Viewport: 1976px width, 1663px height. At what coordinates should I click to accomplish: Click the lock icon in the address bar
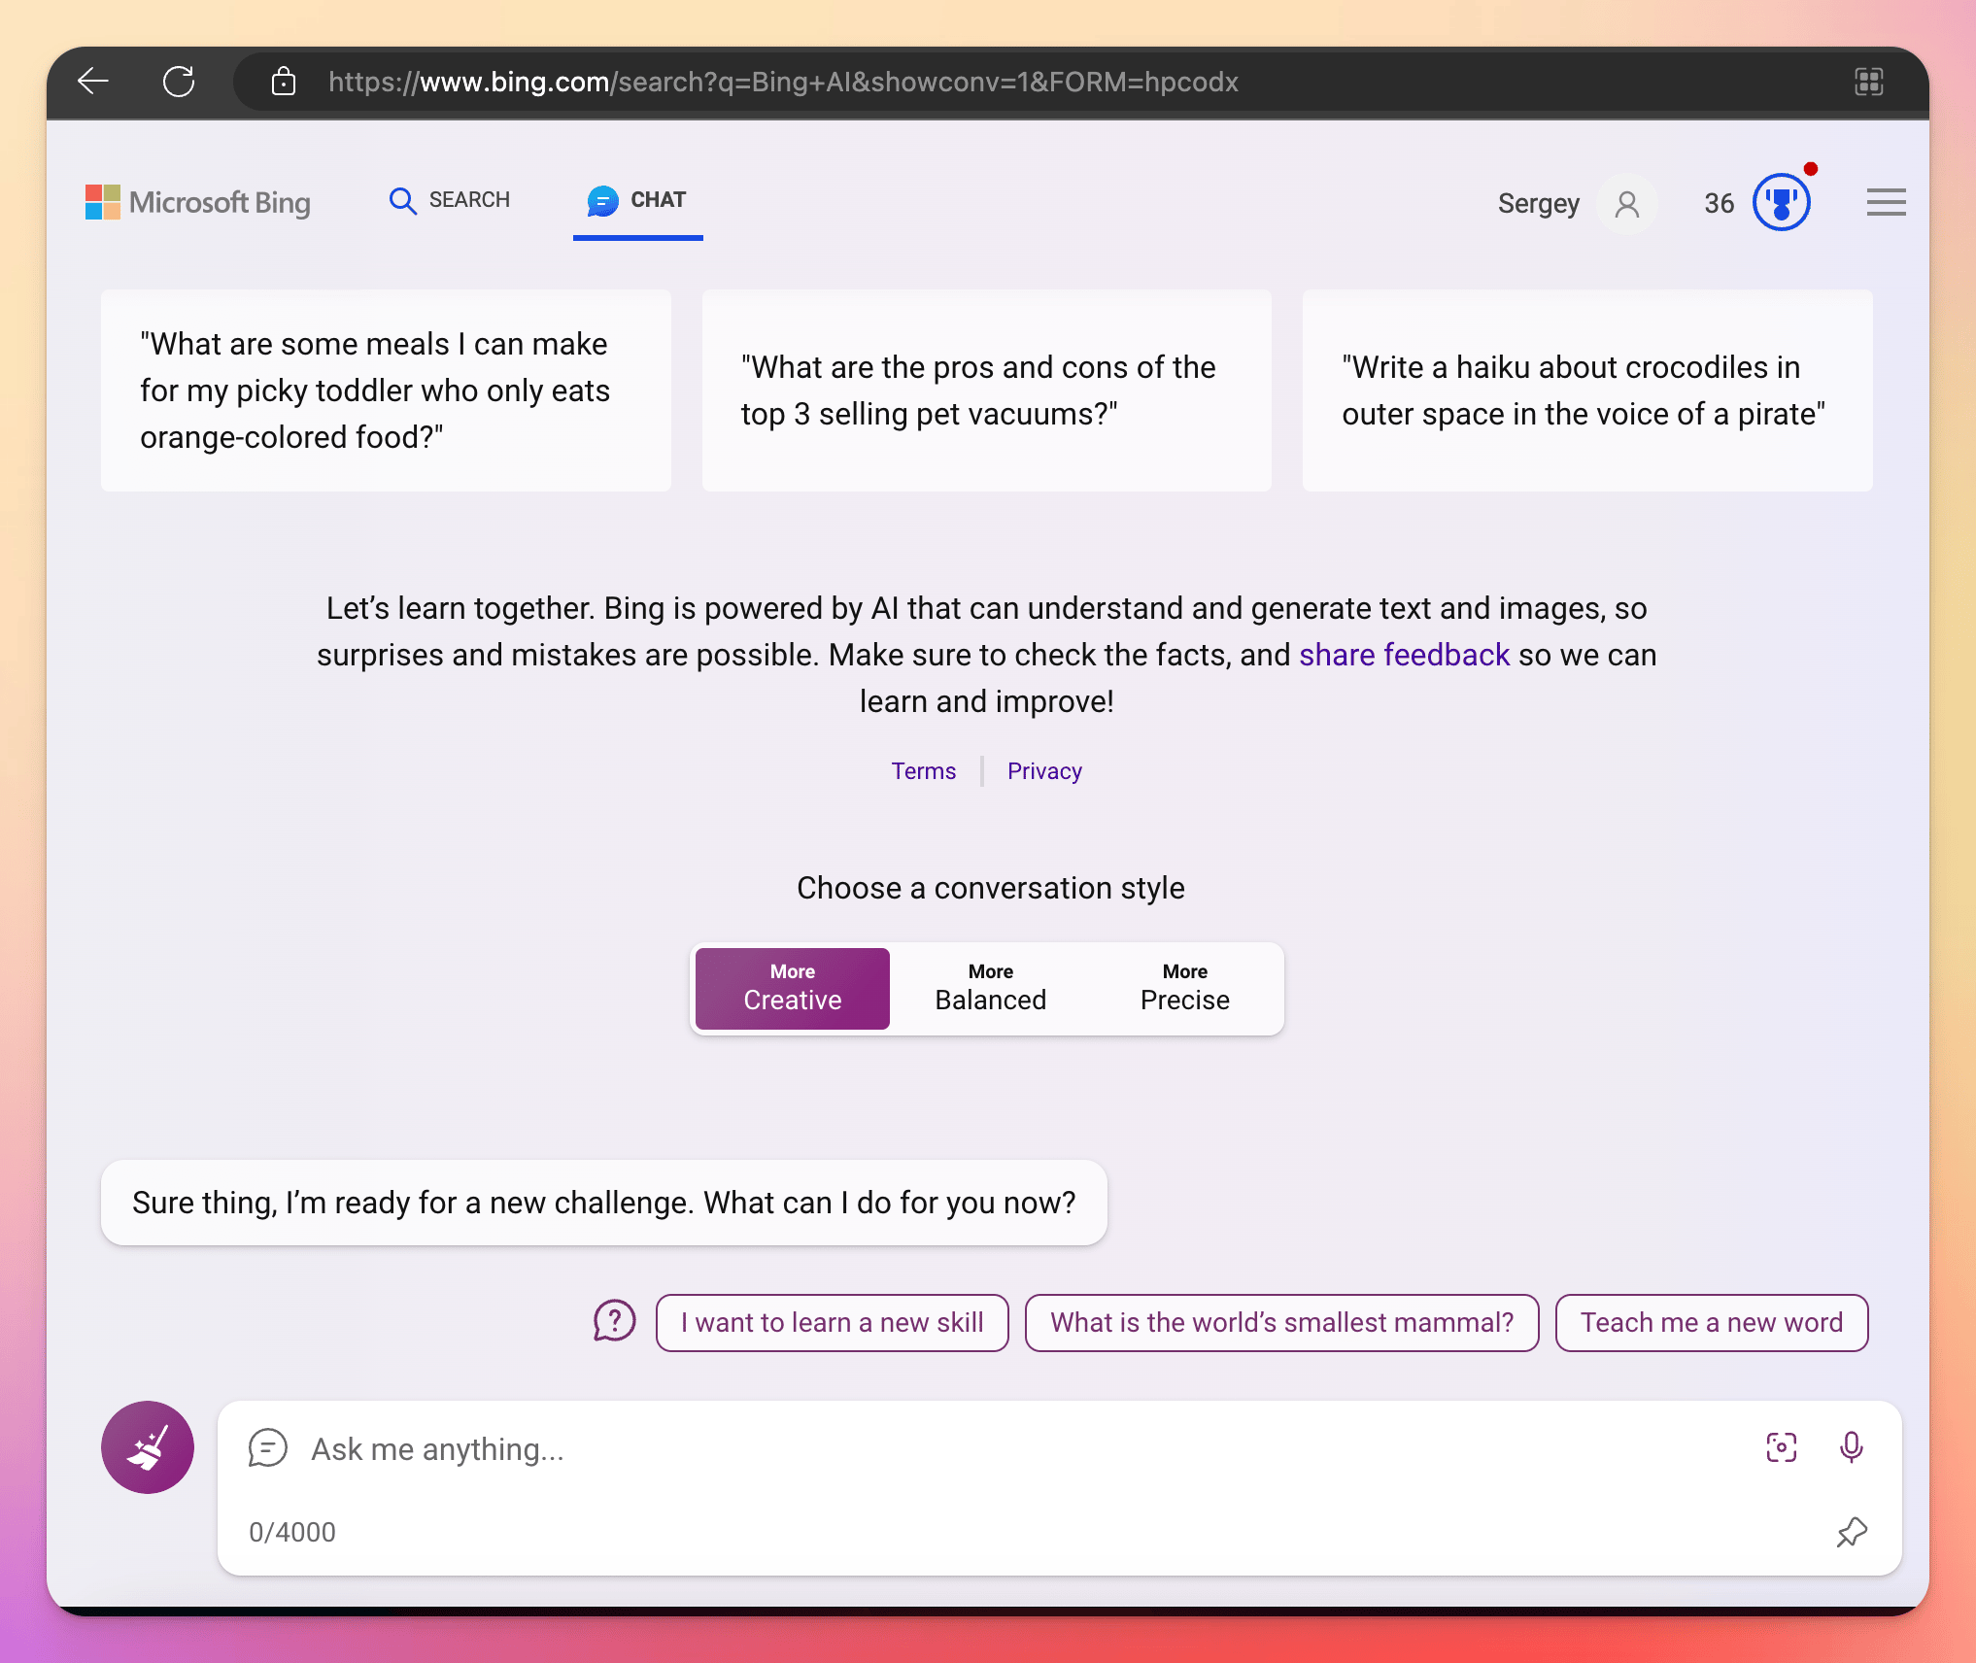[283, 82]
